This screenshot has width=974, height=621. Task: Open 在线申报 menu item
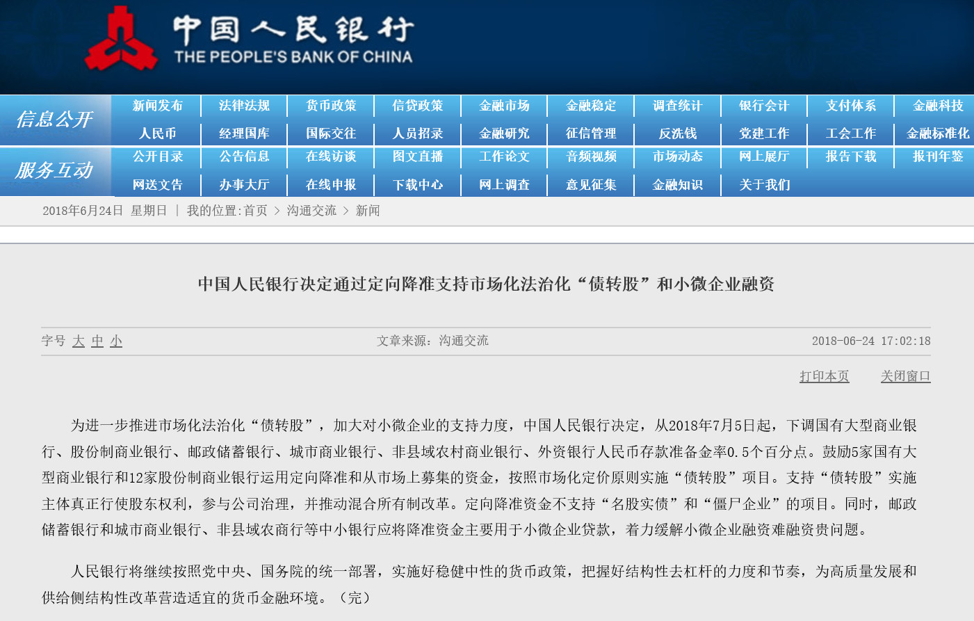click(331, 185)
